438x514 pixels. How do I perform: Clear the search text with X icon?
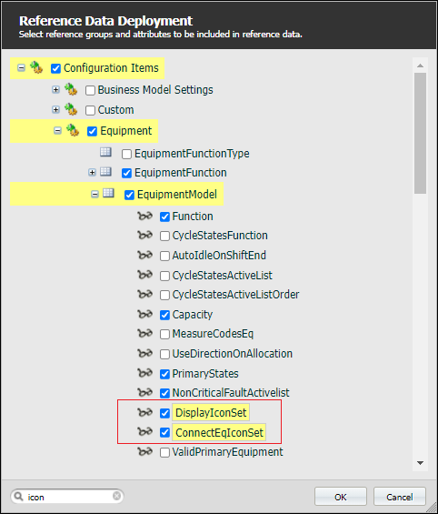[116, 496]
